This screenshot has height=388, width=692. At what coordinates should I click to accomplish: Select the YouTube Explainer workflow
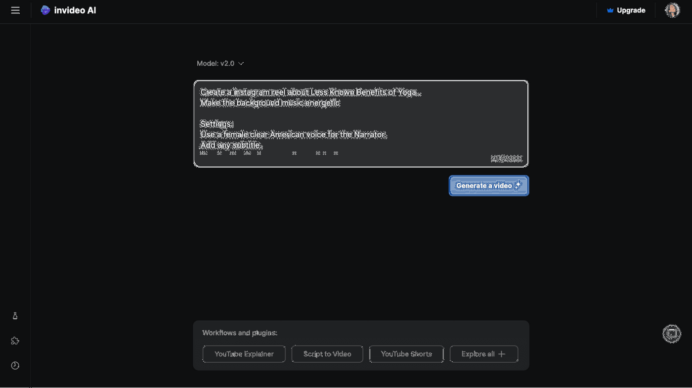click(x=244, y=354)
